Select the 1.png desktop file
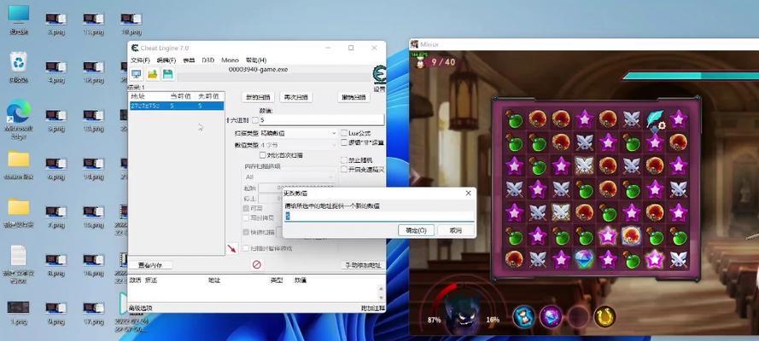The image size is (759, 341). pos(19,313)
